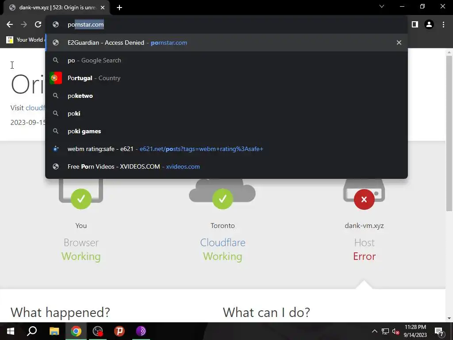Open Windows taskbar search
The image size is (453, 340).
(x=32, y=331)
